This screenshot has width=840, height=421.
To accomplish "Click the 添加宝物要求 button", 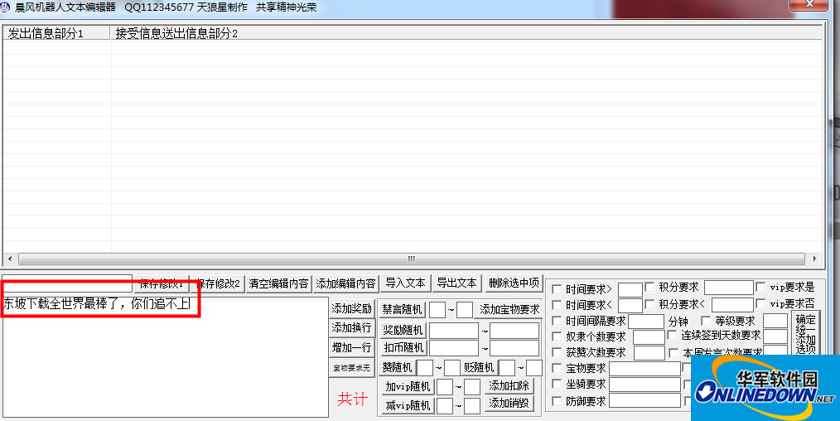I will point(509,310).
